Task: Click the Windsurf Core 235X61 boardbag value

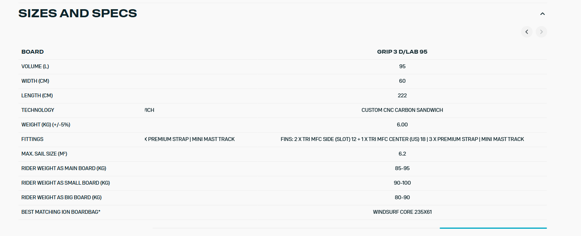Action: point(402,212)
